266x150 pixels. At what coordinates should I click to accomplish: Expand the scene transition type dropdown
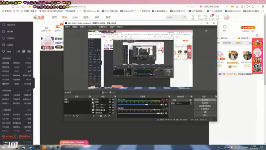pyautogui.click(x=180, y=100)
